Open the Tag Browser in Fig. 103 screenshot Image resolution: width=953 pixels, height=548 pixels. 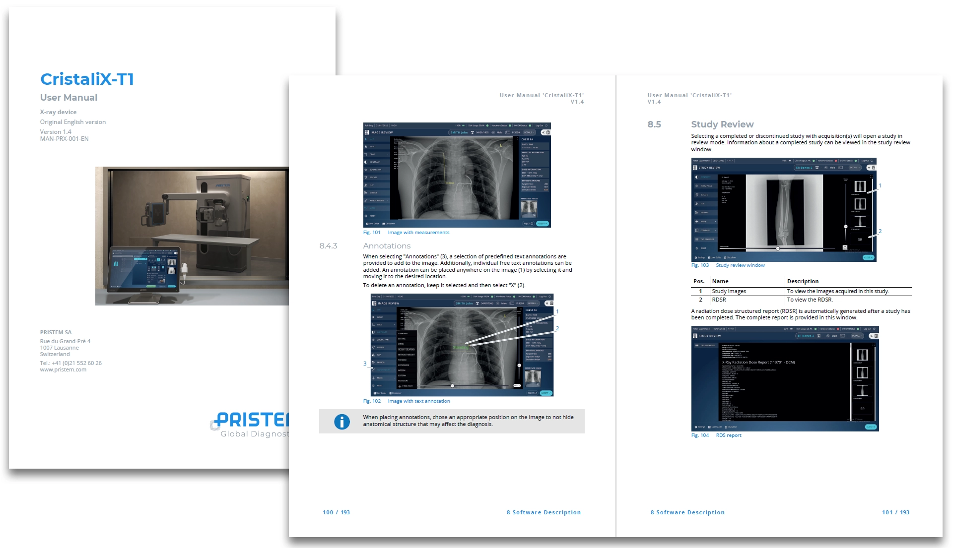tap(705, 240)
